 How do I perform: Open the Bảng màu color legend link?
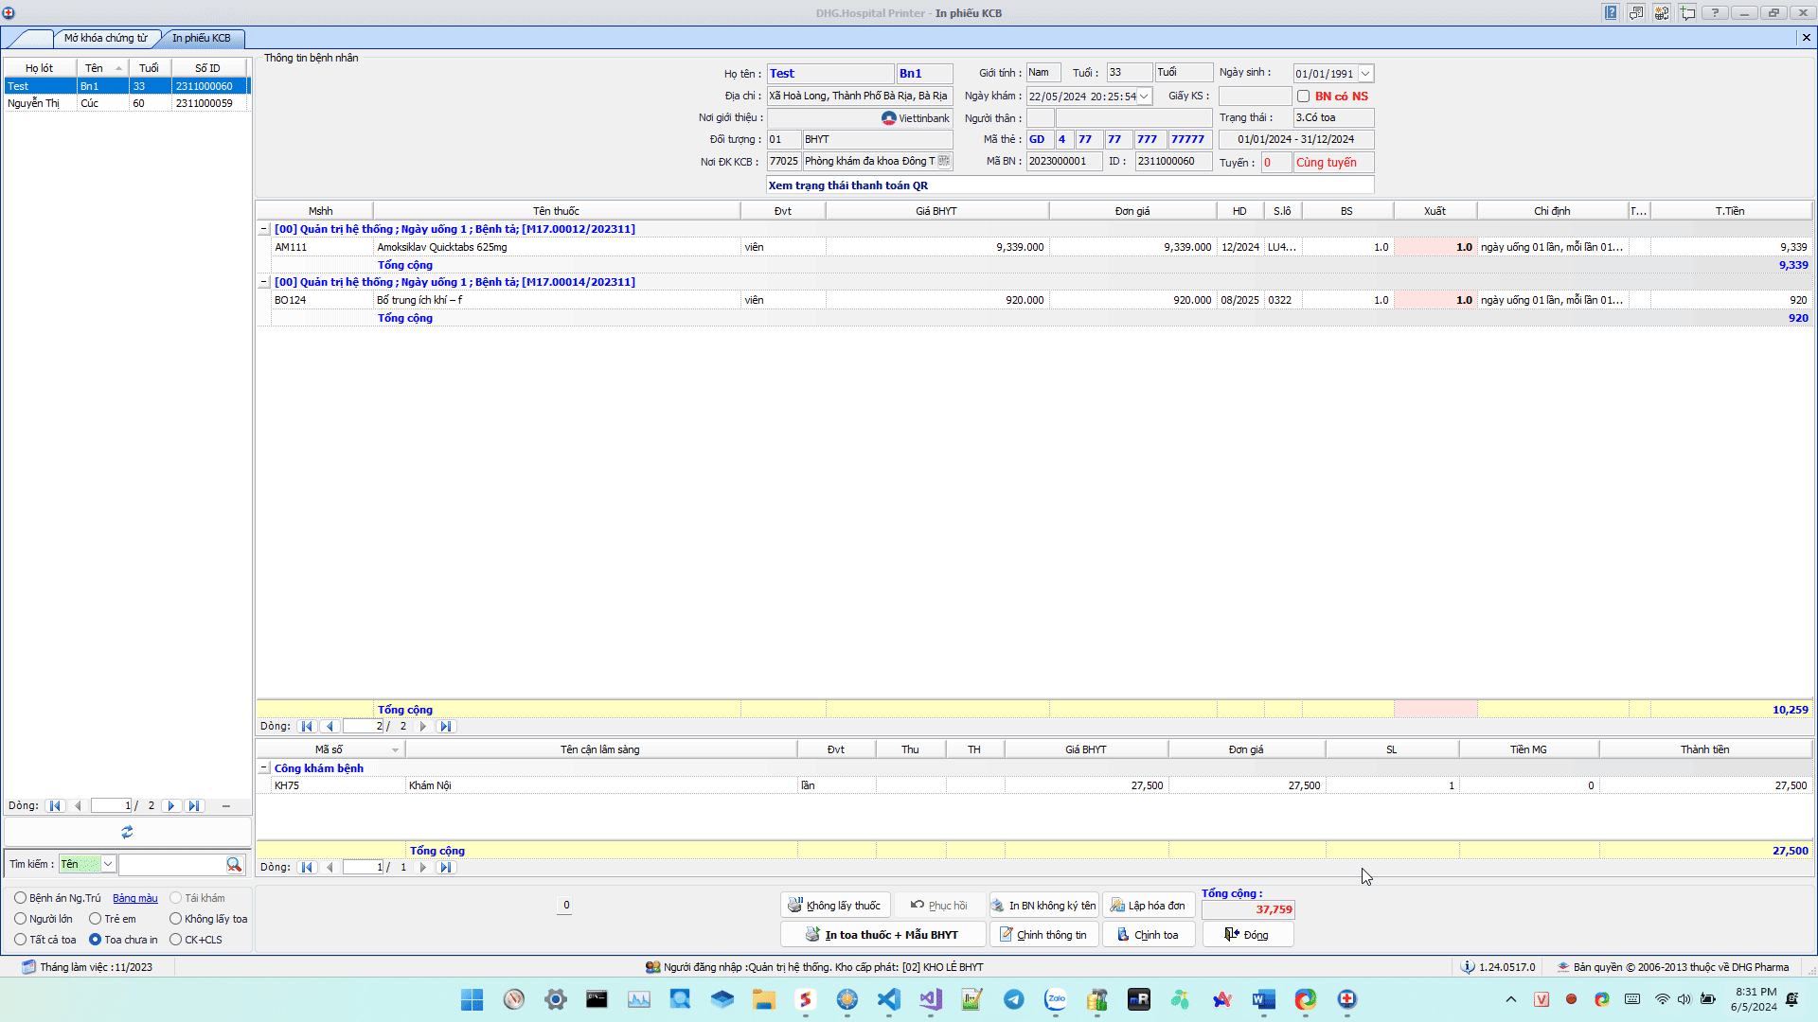[135, 898]
